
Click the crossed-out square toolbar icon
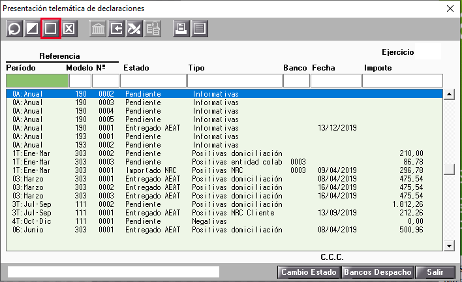[x=69, y=29]
